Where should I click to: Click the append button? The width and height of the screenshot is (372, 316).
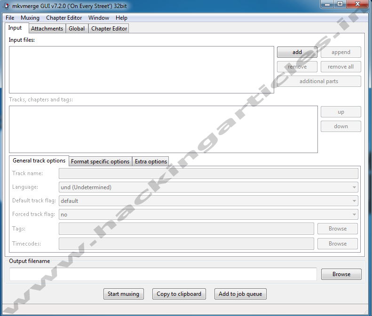tap(340, 52)
